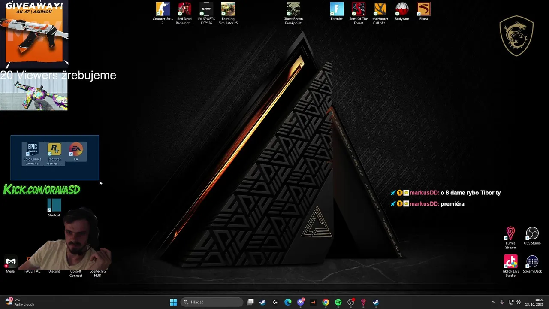This screenshot has height=309, width=549.
Task: Open Lumia Stream from the taskbar
Action: 363,302
